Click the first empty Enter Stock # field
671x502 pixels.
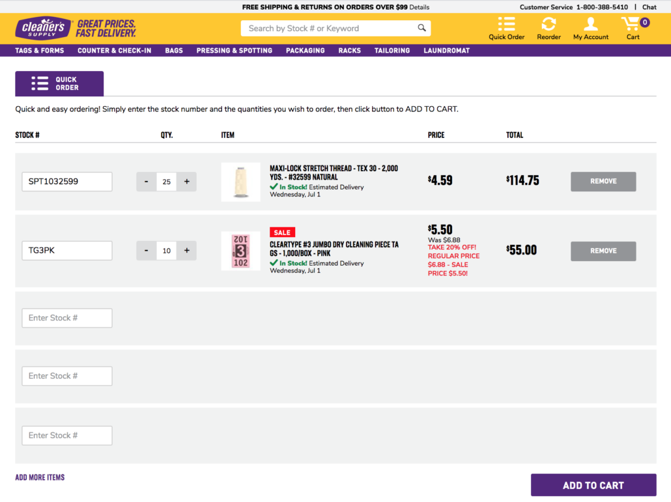click(67, 318)
